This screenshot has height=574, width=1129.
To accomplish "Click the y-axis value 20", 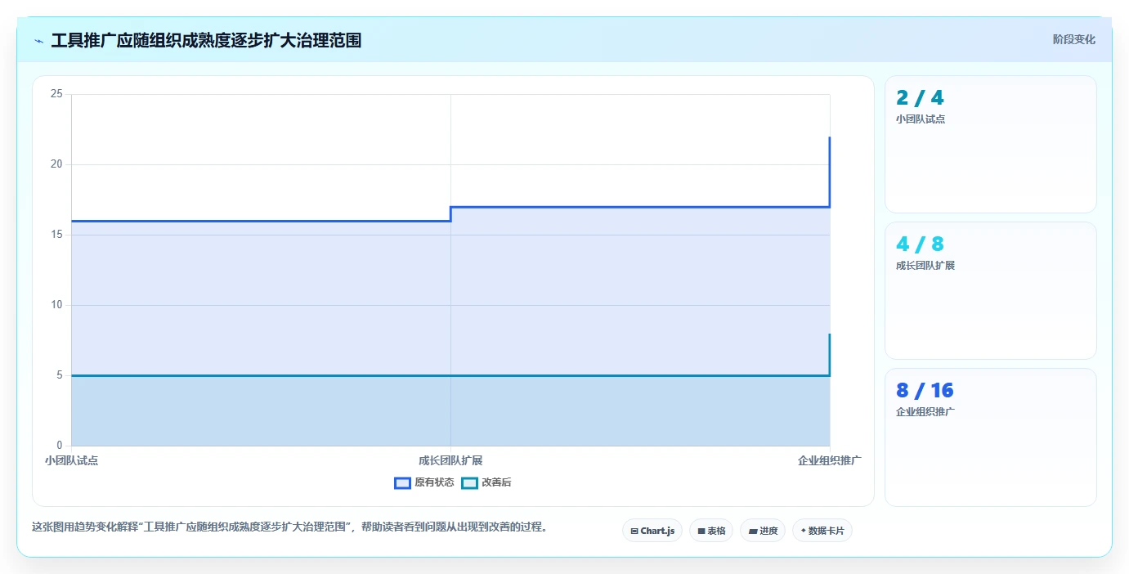I will [x=56, y=164].
